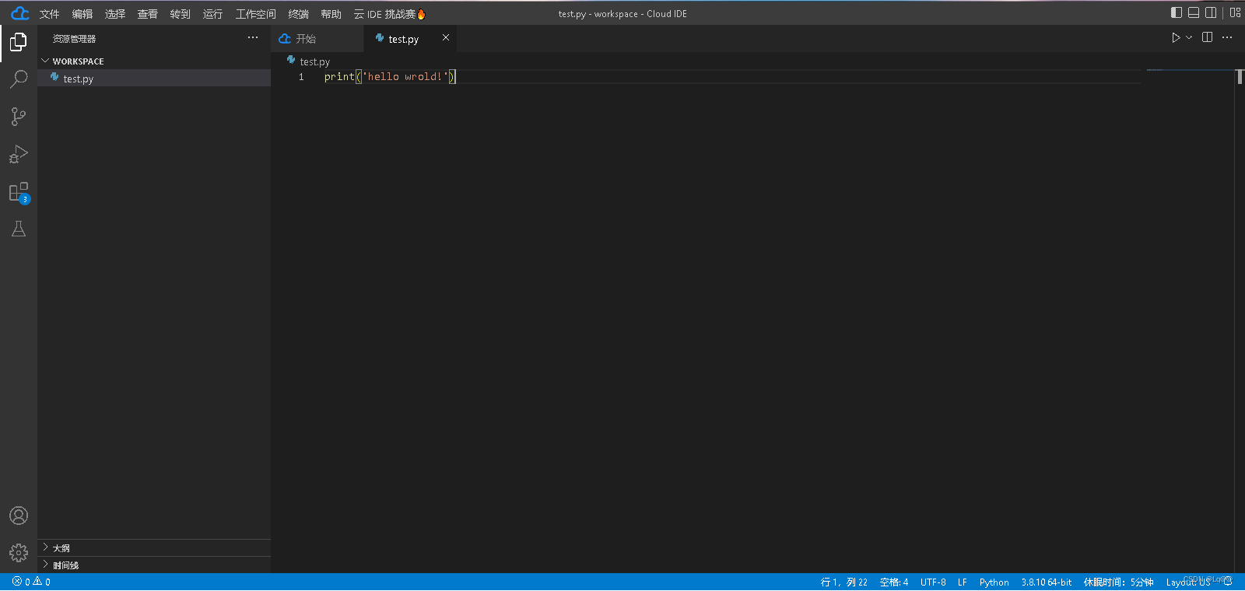This screenshot has width=1245, height=591.
Task: Run the Python file with play icon
Action: click(1176, 37)
